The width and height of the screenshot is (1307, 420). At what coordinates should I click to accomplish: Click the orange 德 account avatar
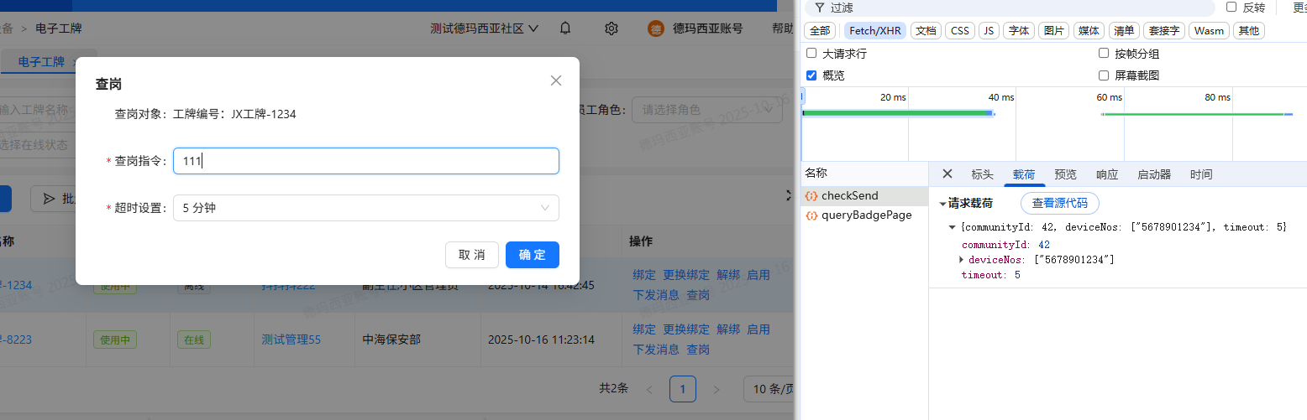pyautogui.click(x=656, y=29)
